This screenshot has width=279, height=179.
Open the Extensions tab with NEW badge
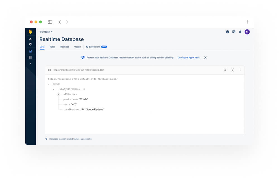[x=95, y=46]
